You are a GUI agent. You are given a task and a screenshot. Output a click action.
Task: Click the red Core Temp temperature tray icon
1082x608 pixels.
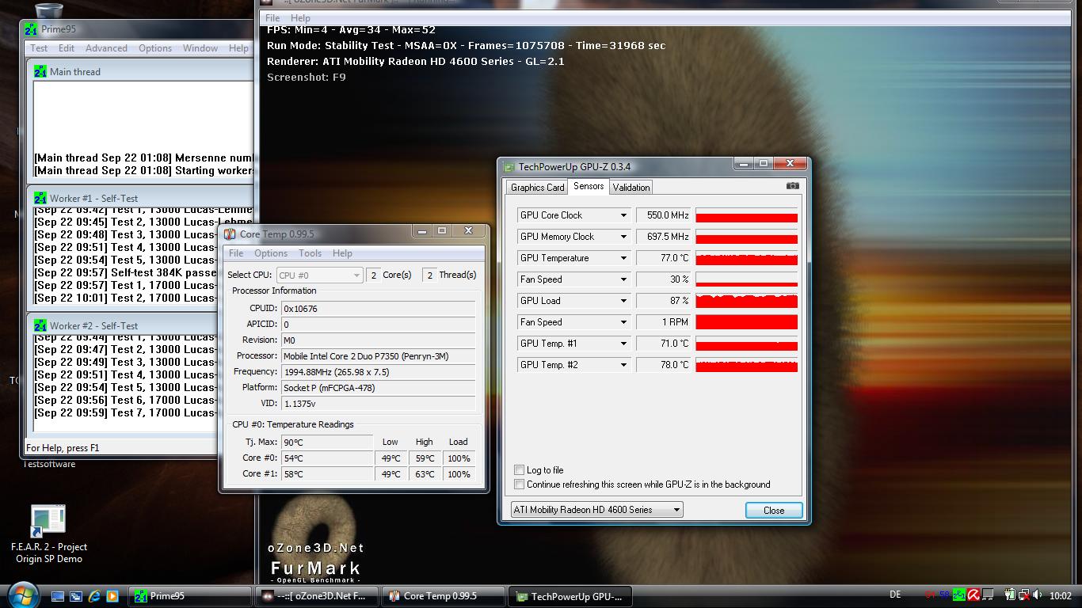point(929,595)
